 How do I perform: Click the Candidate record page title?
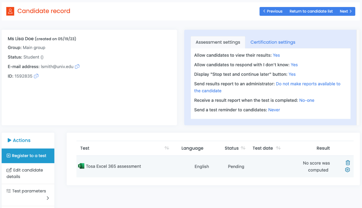[44, 11]
